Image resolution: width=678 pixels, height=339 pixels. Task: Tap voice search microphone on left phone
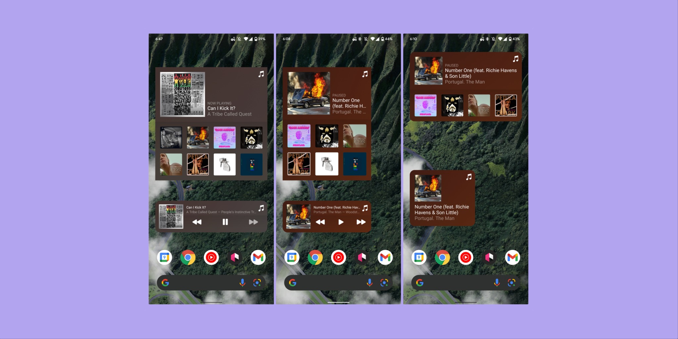(242, 282)
